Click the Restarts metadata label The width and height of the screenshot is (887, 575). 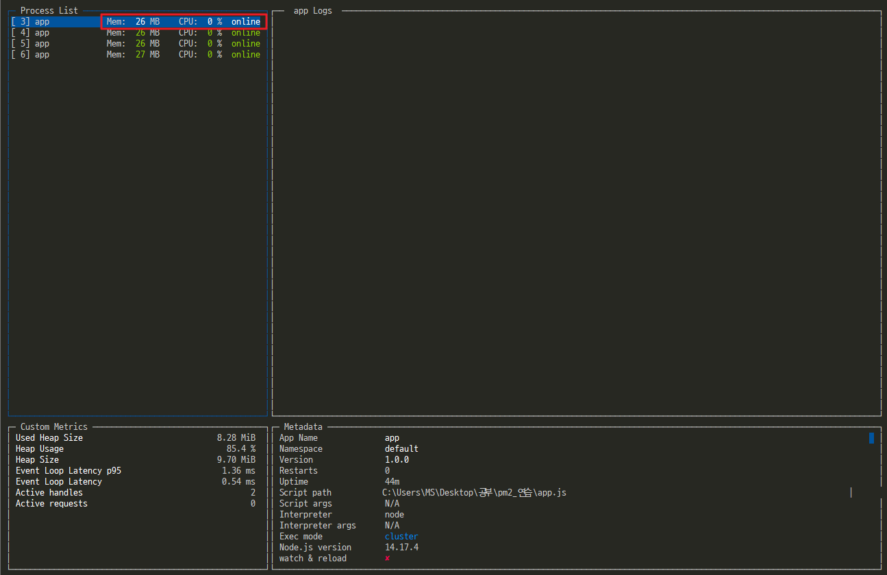(299, 471)
